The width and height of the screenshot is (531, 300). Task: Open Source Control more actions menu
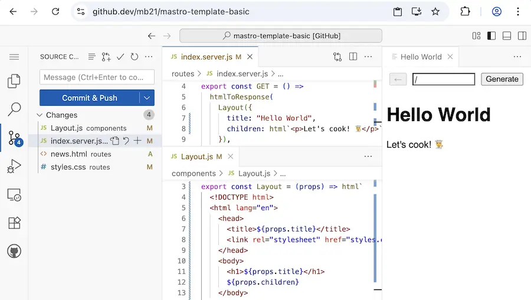(x=149, y=57)
